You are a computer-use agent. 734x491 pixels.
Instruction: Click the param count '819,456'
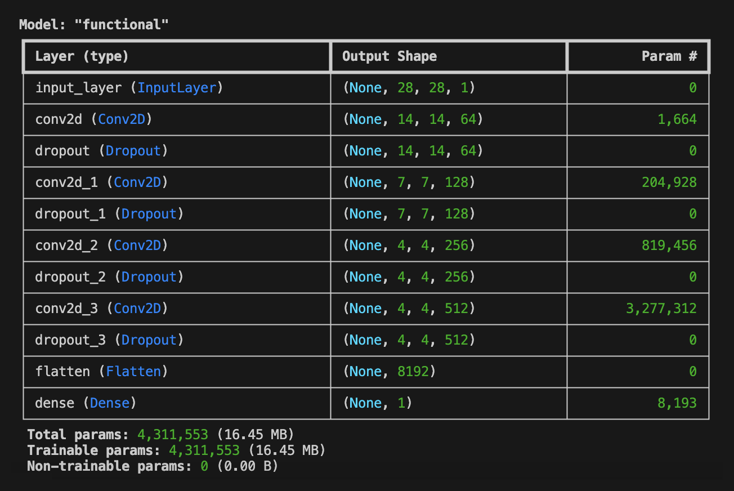click(x=669, y=245)
